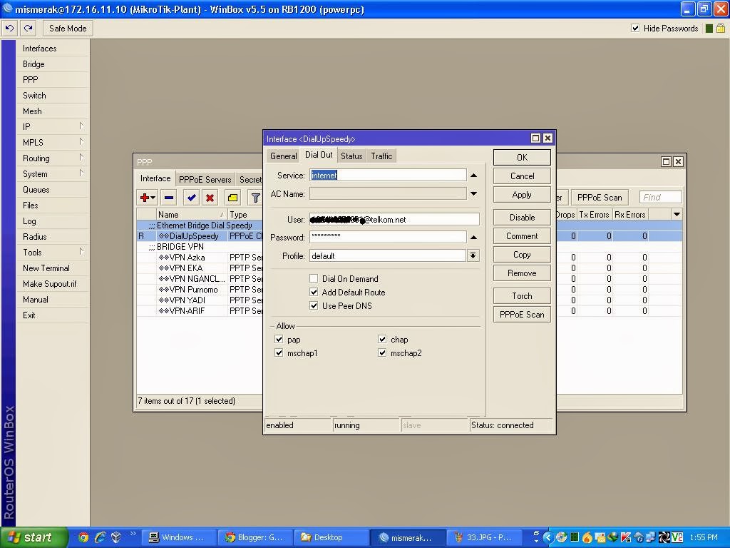Toggle mschap1 authentication checkbox
Viewport: 730px width, 548px height.
[x=279, y=352]
